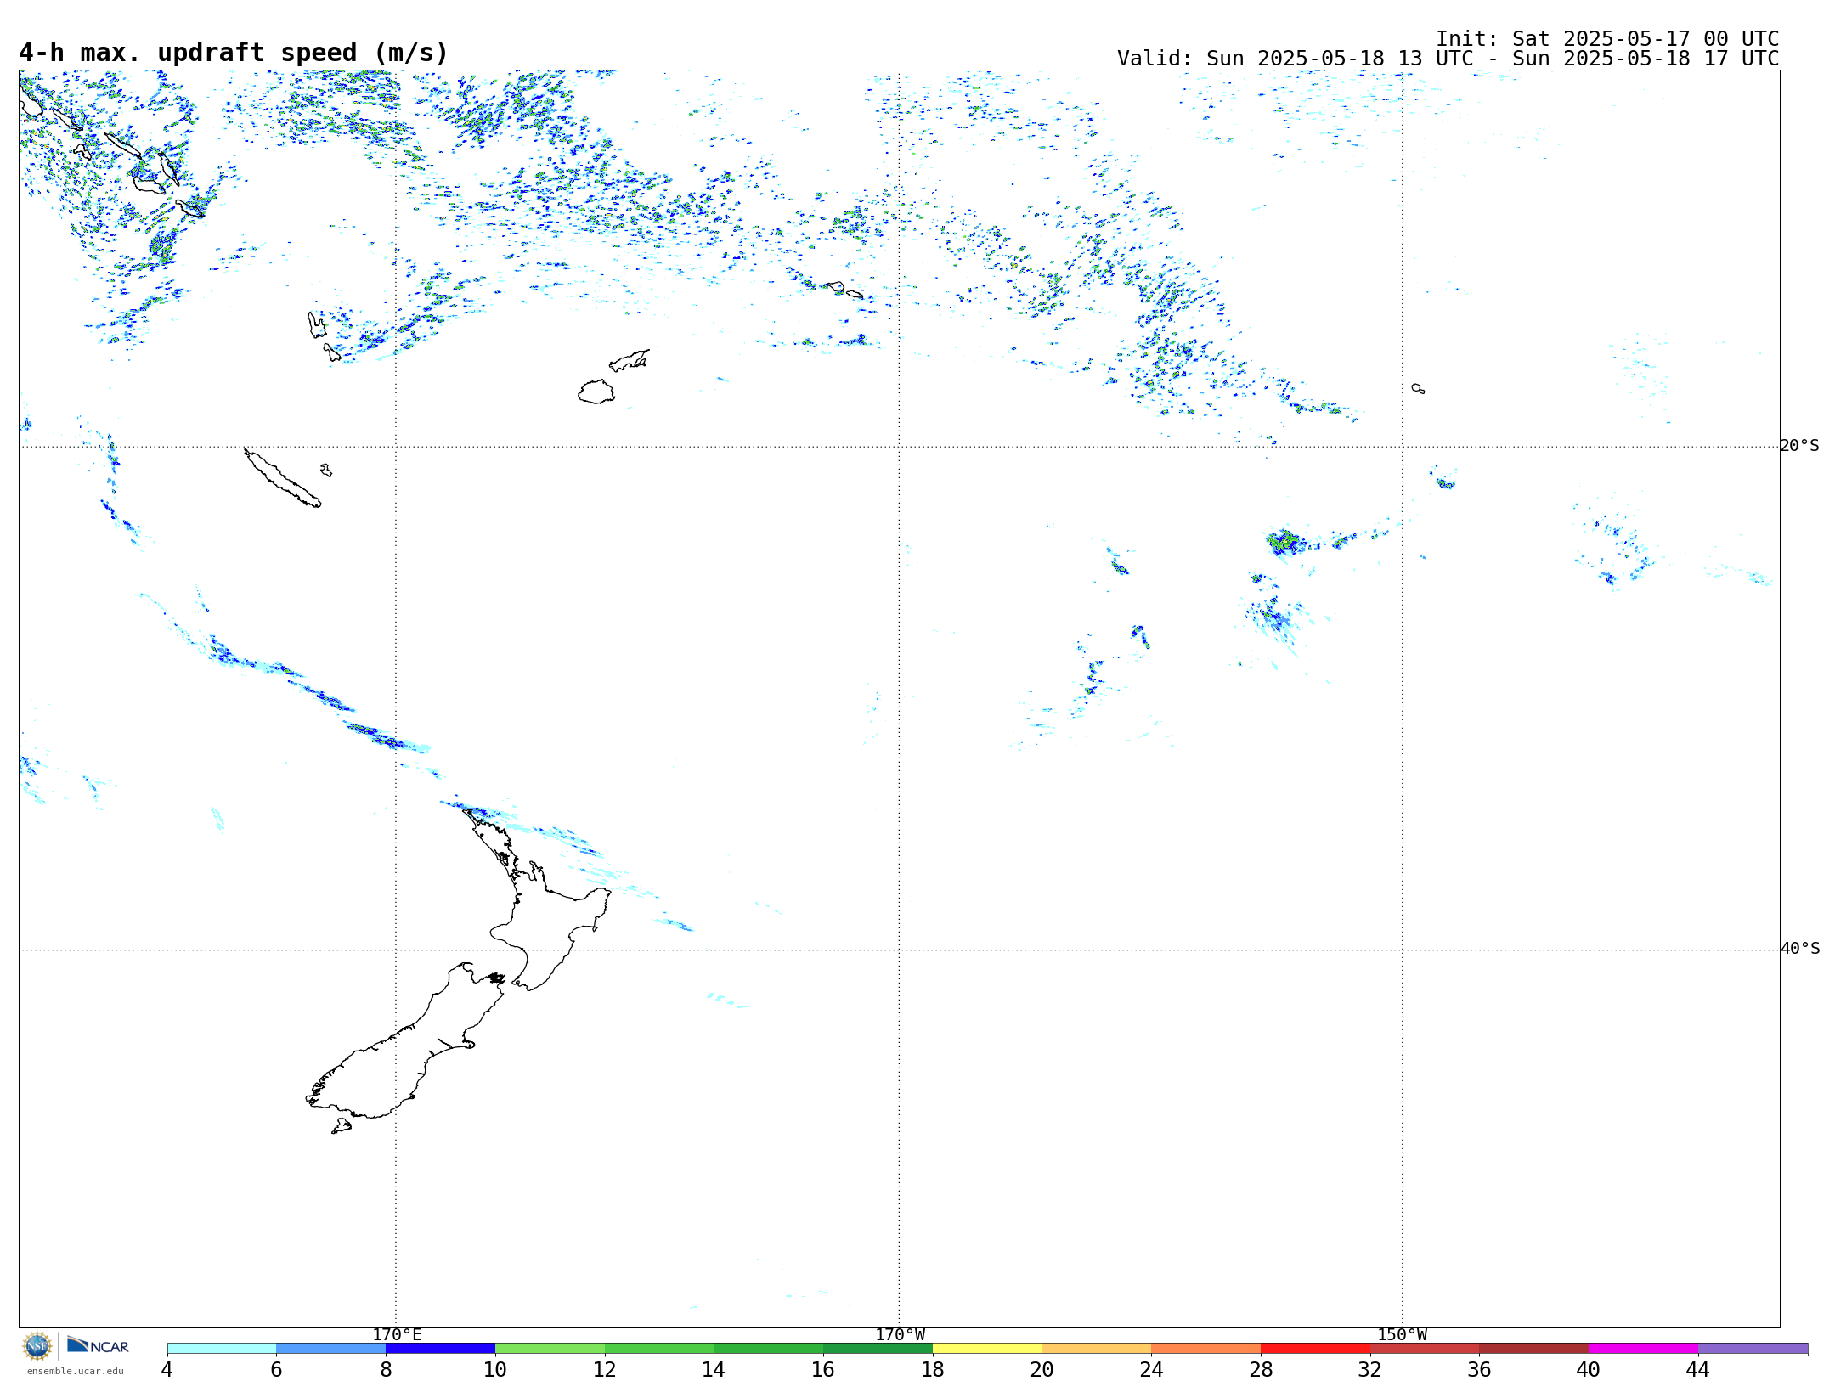This screenshot has height=1381, width=1835.
Task: Select the '4-h max. updraft speed (m/s)' title
Action: 234,53
